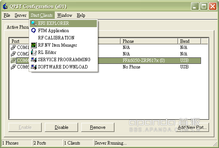
Task: Switch to the Active Phones tab
Action: tap(17, 27)
